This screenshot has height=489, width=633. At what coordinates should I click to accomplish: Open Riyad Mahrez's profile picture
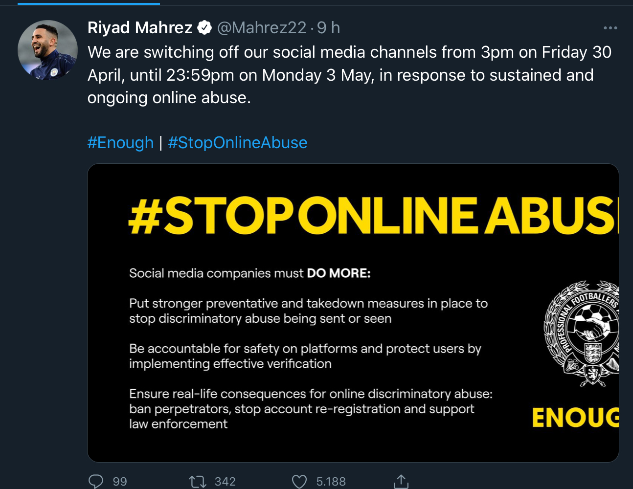(x=47, y=50)
